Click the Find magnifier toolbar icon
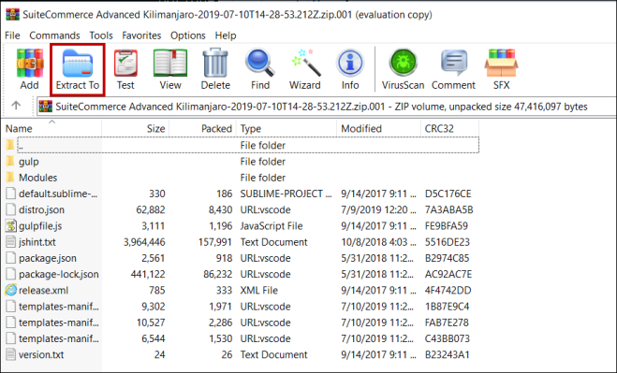 tap(259, 63)
